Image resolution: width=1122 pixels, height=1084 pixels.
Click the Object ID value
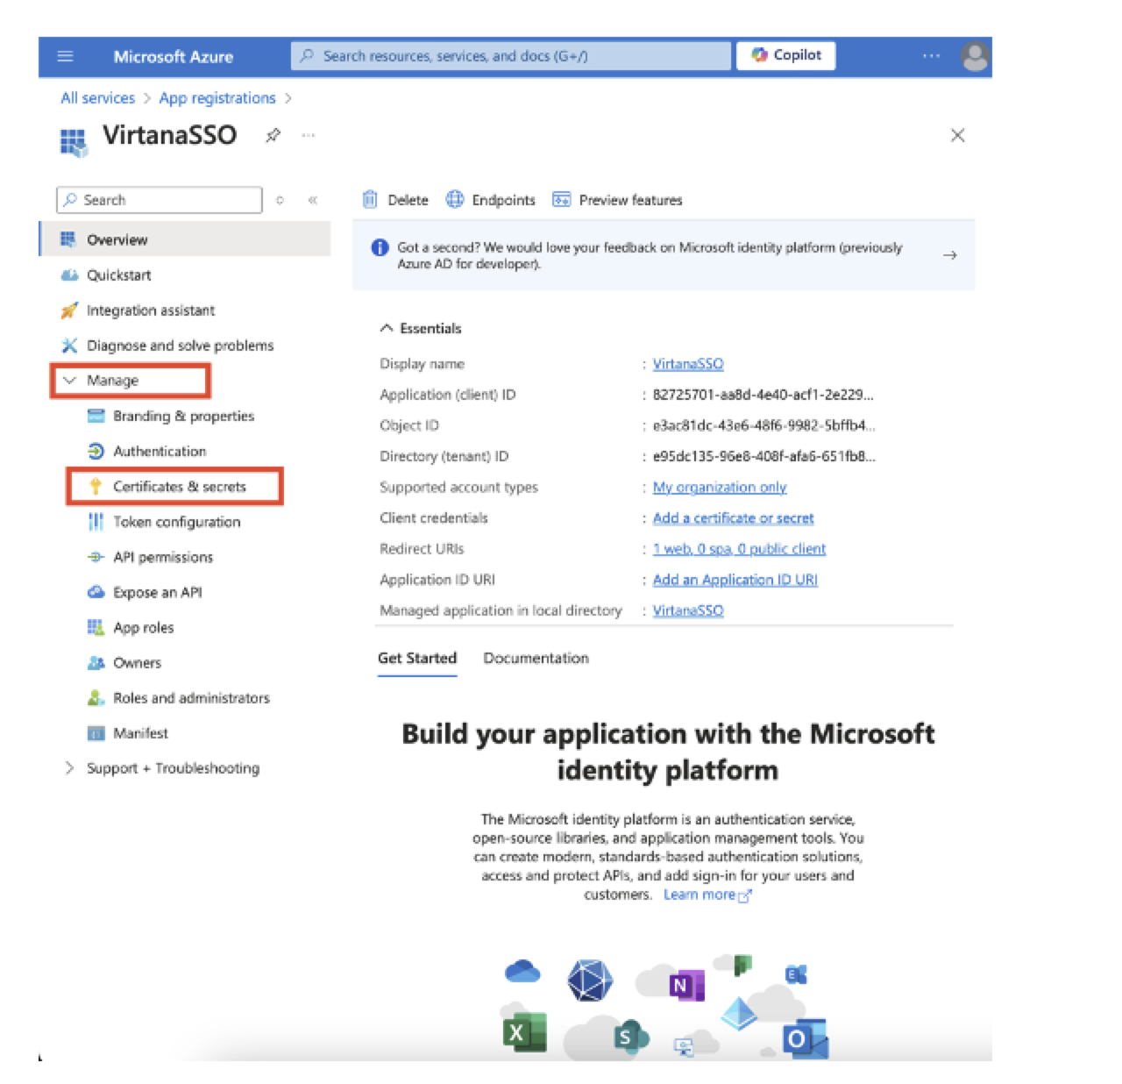click(763, 425)
